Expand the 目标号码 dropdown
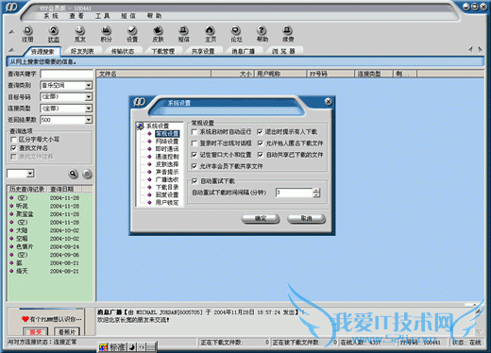491x353 pixels. (89, 97)
